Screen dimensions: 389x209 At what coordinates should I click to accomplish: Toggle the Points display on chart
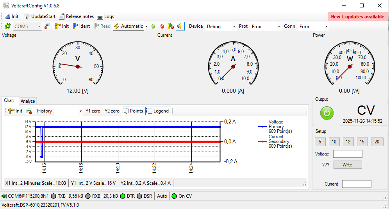[x=133, y=111]
